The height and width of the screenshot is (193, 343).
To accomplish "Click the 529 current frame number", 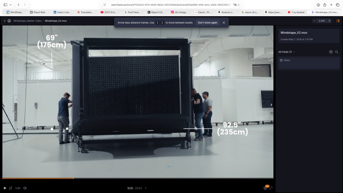I will click(x=130, y=188).
